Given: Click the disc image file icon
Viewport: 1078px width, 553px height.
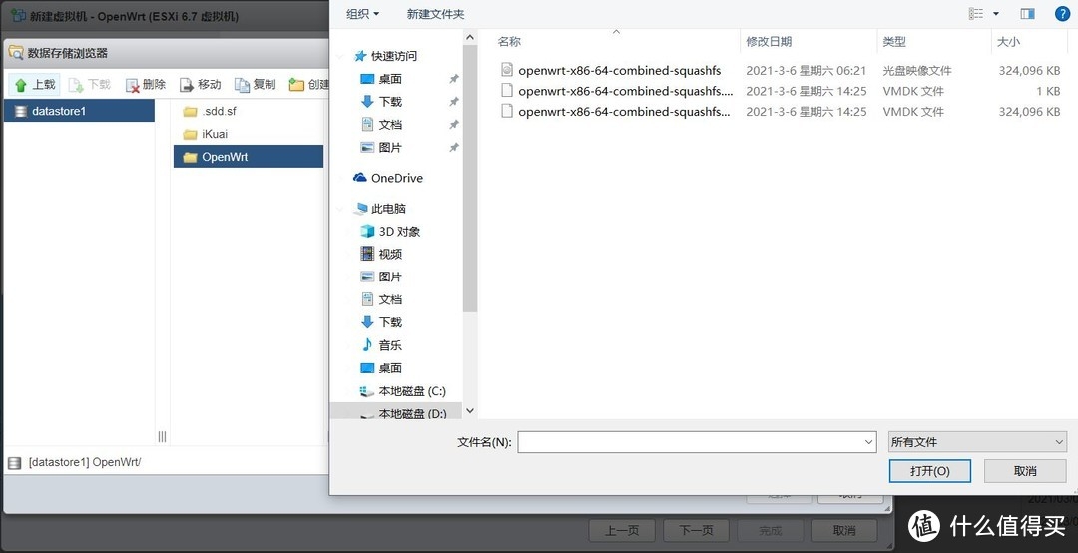Looking at the screenshot, I should [507, 70].
